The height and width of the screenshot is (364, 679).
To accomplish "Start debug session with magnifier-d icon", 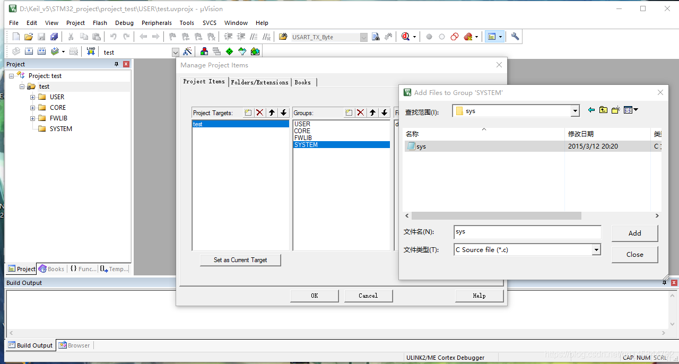I will click(406, 37).
